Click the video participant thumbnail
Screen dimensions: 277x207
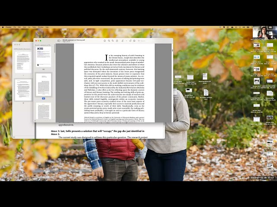(x=264, y=33)
